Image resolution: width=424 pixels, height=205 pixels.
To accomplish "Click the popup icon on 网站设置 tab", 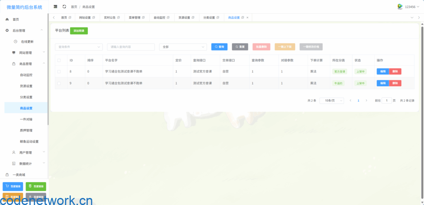I will 94,17.
